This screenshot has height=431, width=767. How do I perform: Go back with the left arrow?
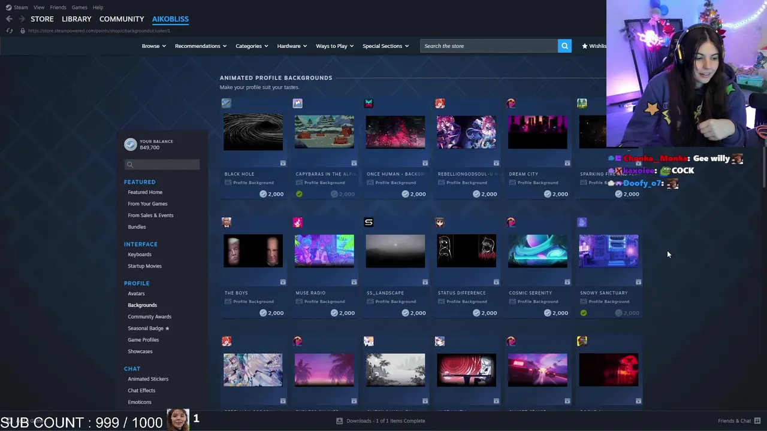tap(9, 19)
